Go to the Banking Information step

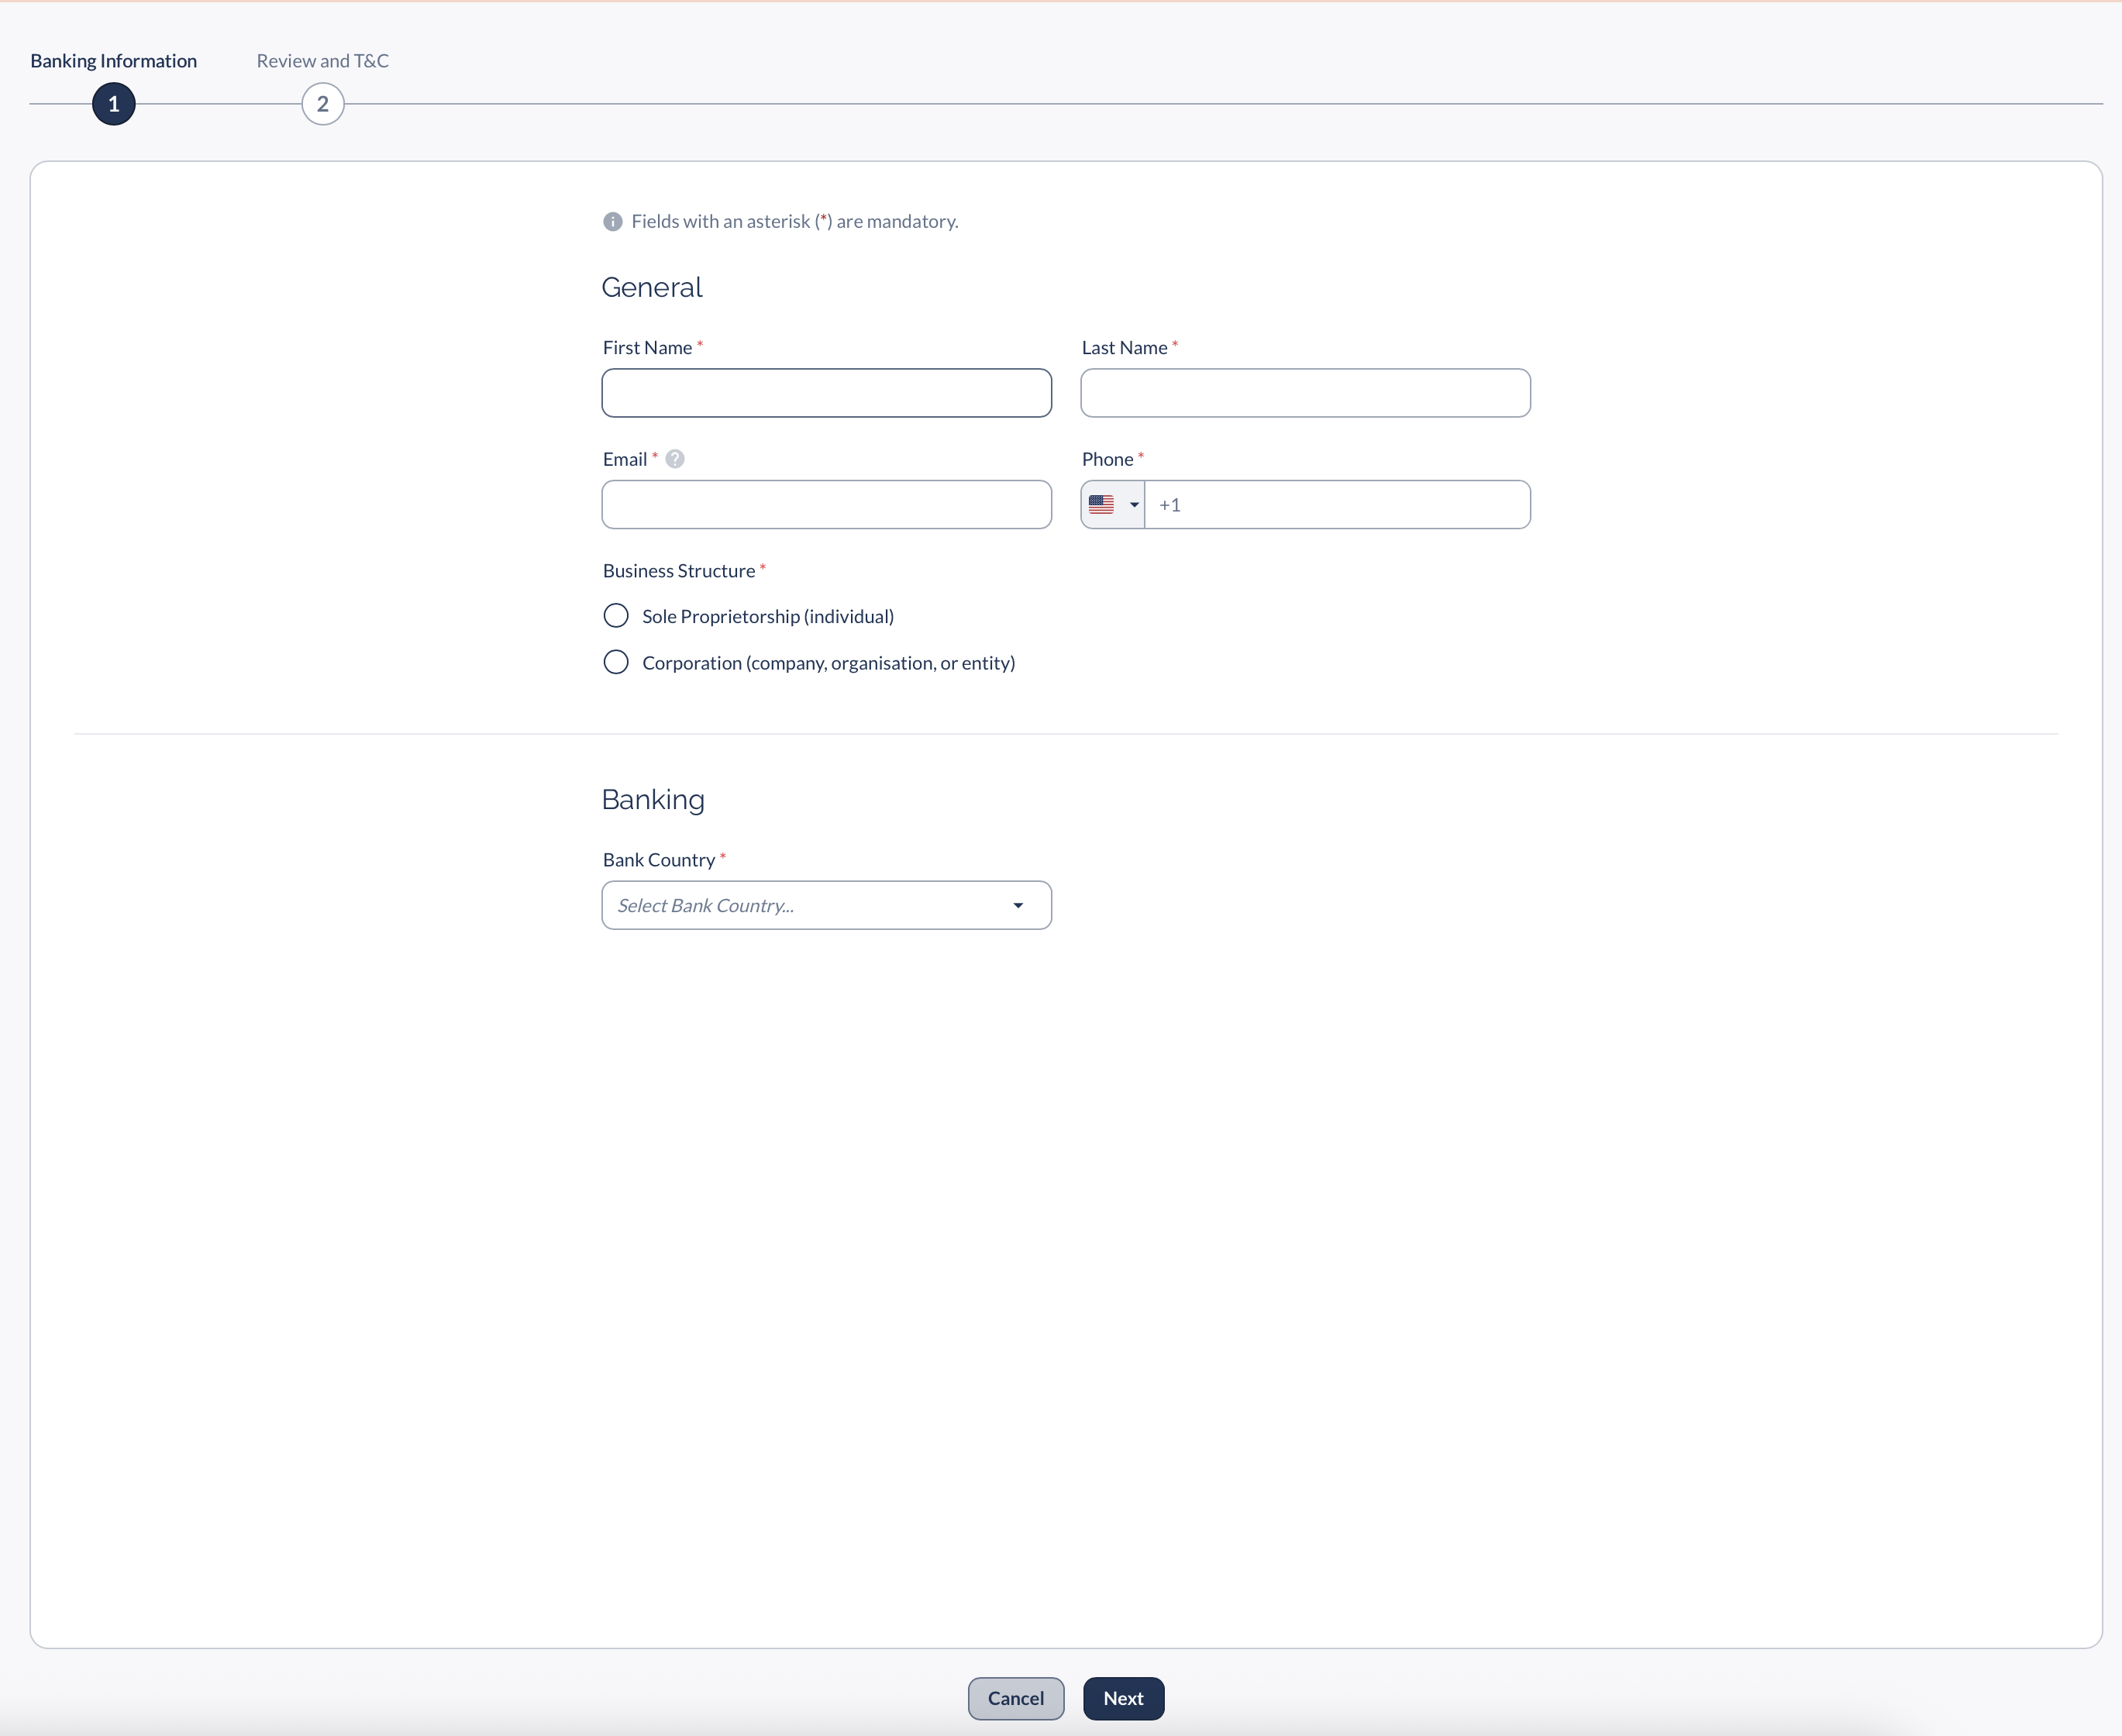tap(112, 60)
